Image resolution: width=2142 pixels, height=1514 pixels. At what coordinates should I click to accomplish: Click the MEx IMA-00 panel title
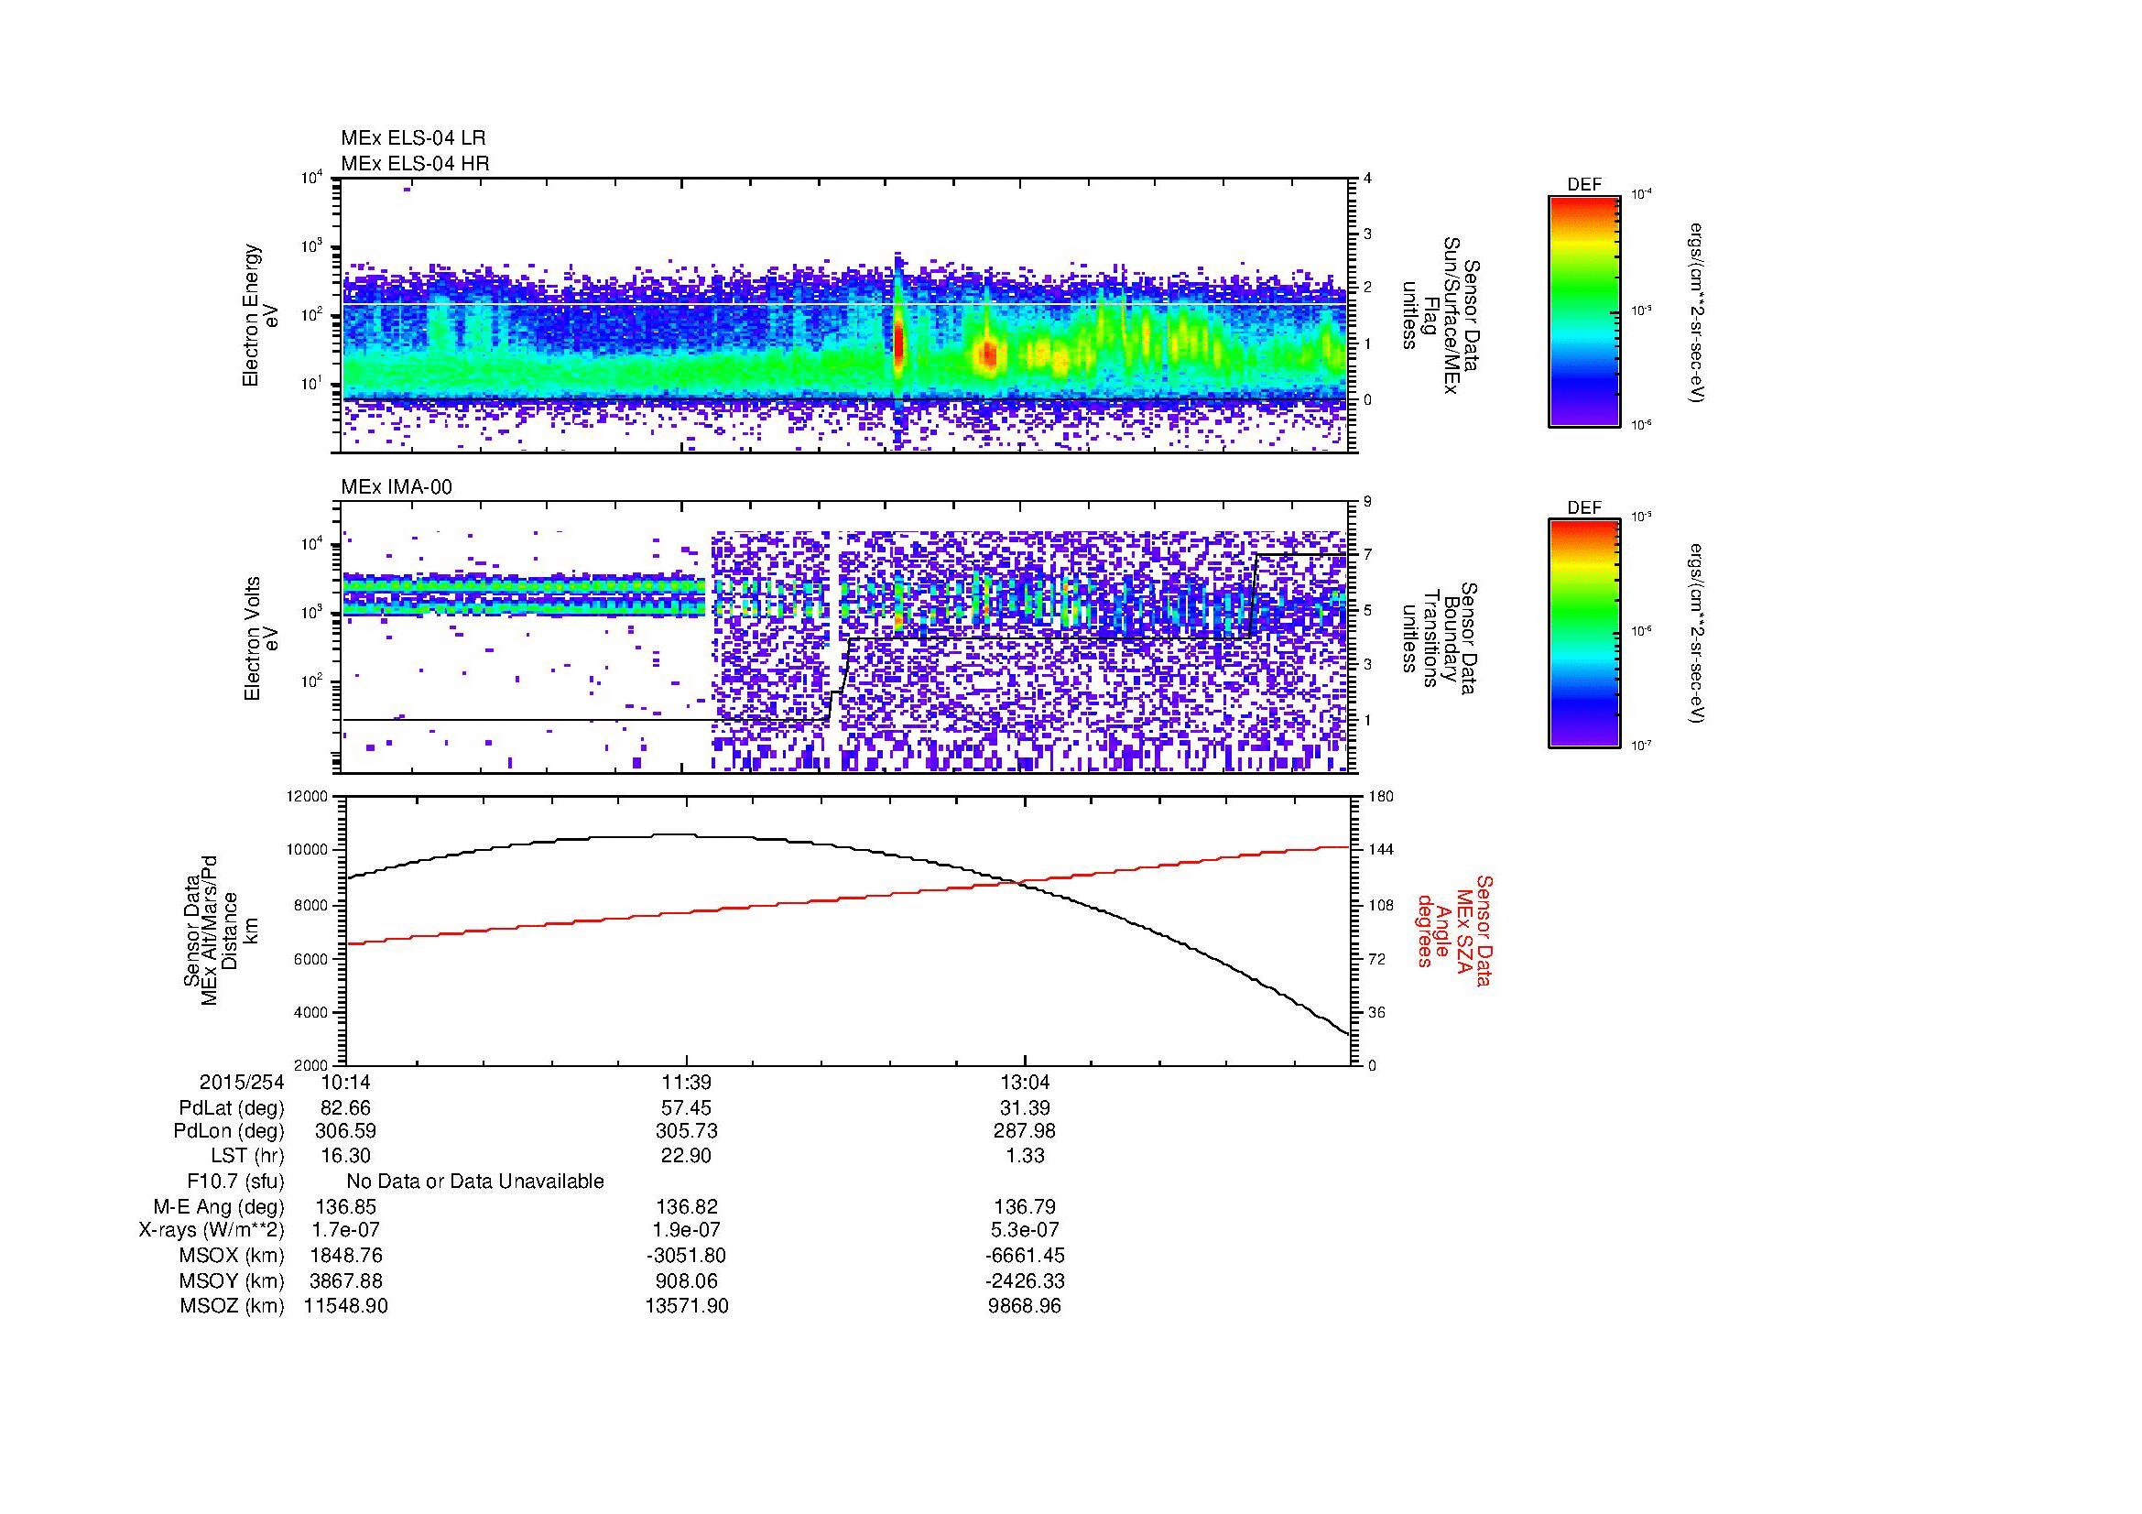[397, 487]
